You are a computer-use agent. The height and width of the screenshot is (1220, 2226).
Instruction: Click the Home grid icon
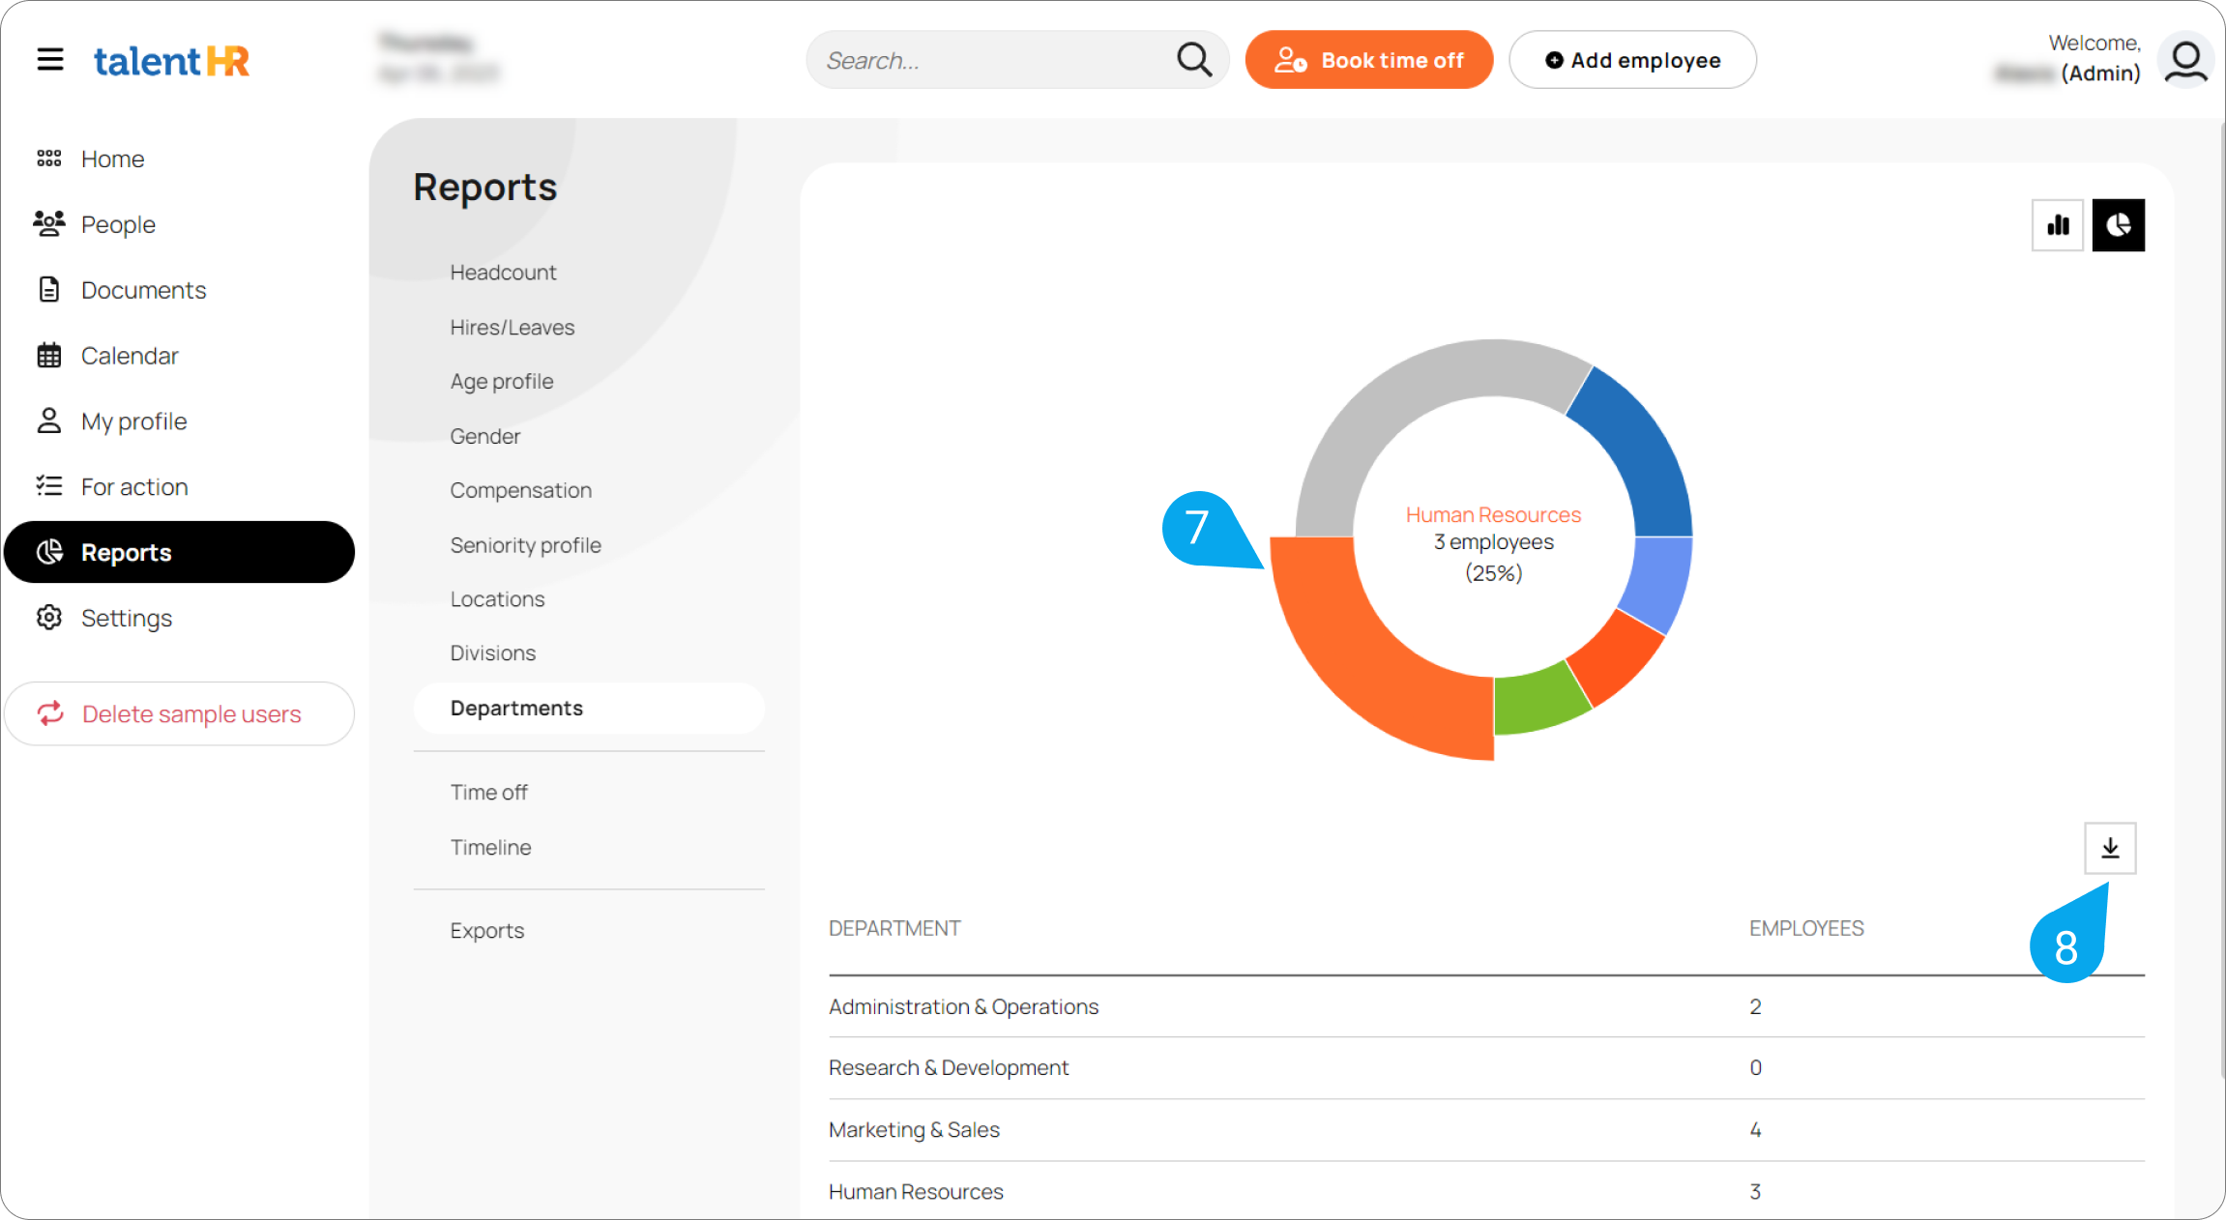49,159
